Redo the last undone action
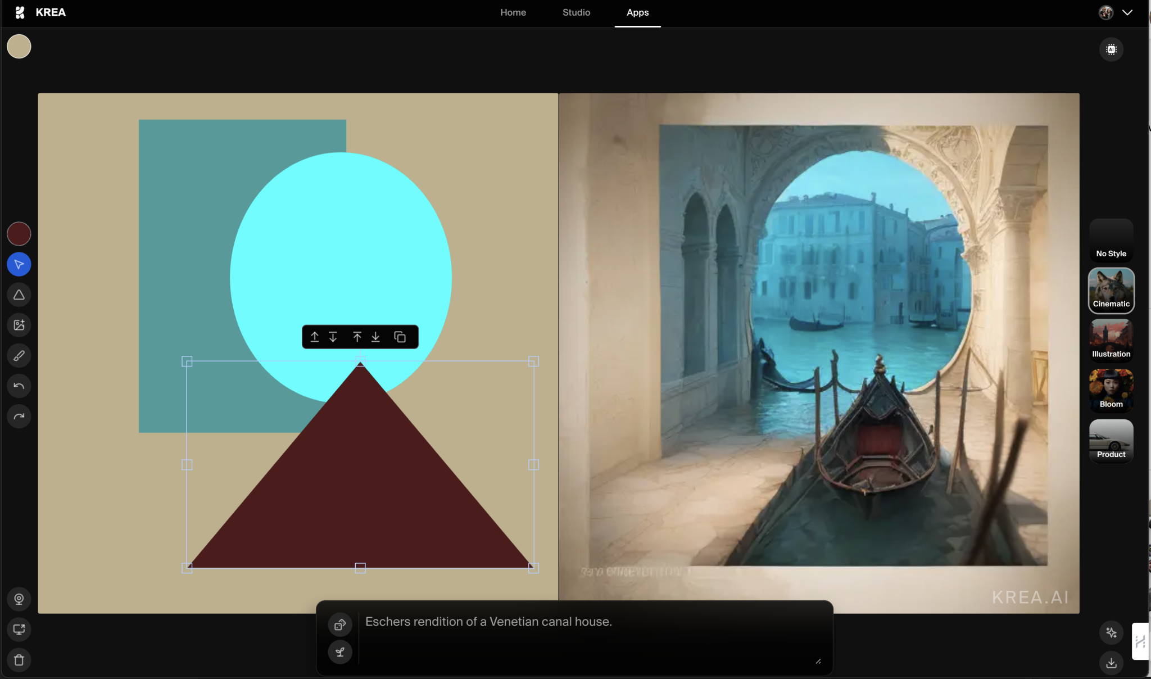Screen dimensions: 1151x679 pos(19,416)
